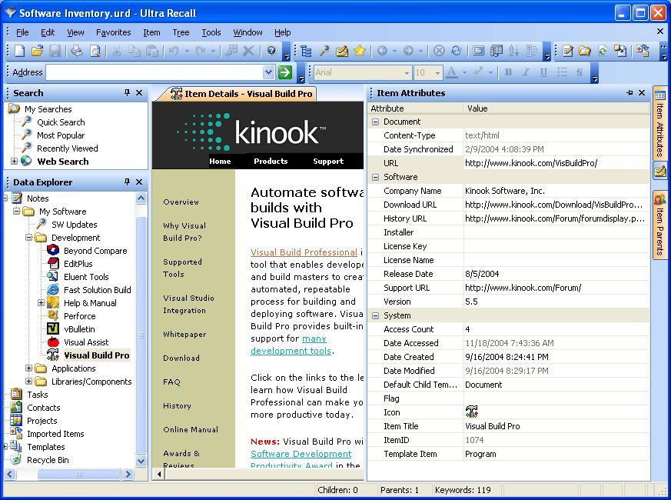Image resolution: width=671 pixels, height=500 pixels.
Task: Click the Bold formatting button
Action: pyautogui.click(x=508, y=72)
